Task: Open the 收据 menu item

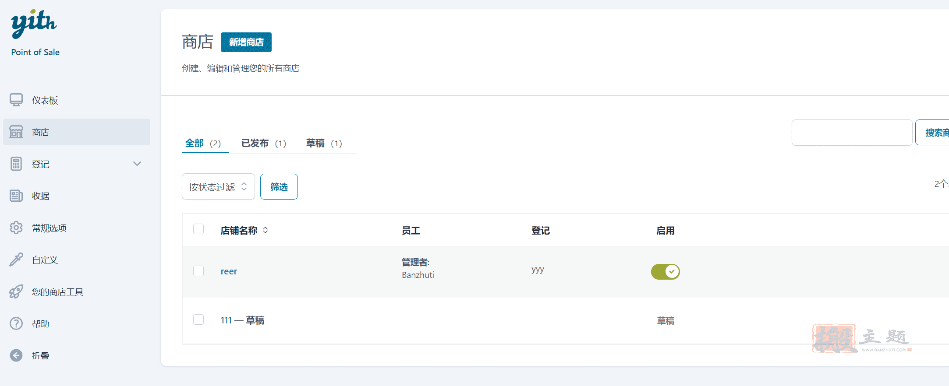Action: tap(77, 196)
